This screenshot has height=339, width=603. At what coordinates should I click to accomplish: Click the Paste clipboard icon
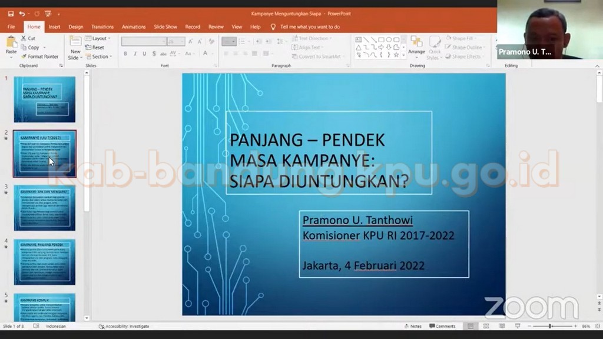(11, 45)
